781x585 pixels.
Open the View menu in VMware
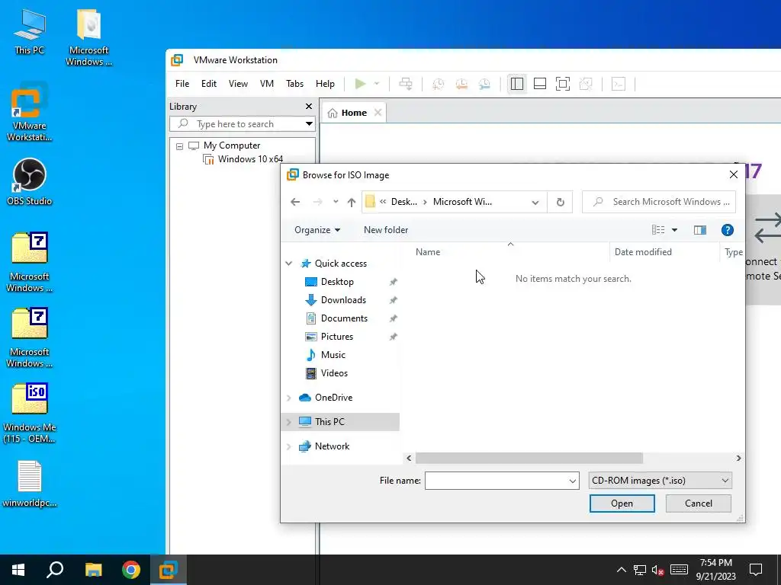point(238,84)
